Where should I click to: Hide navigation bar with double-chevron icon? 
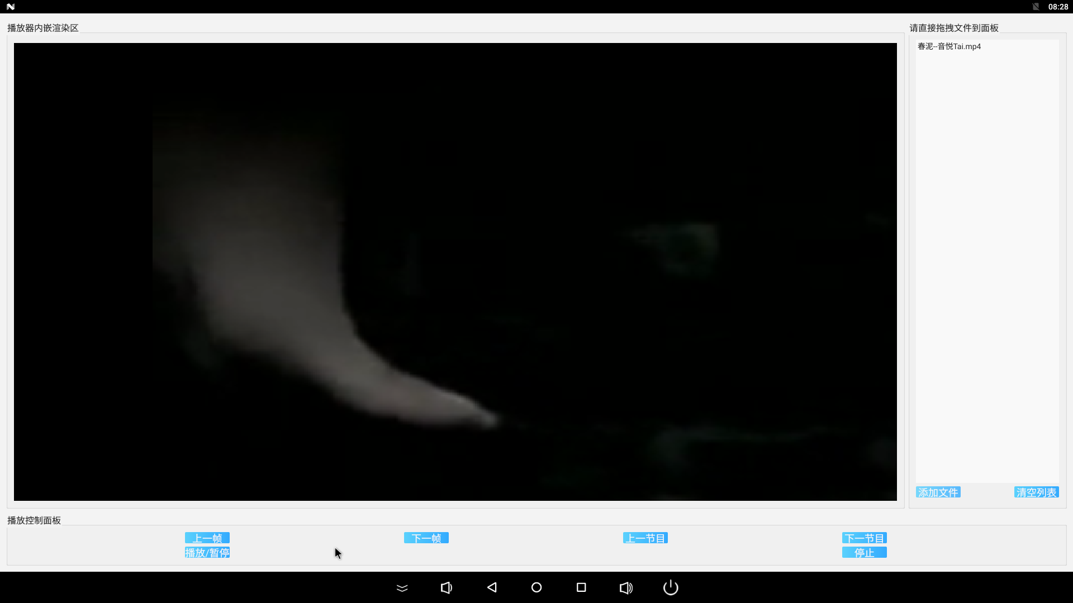pyautogui.click(x=402, y=587)
